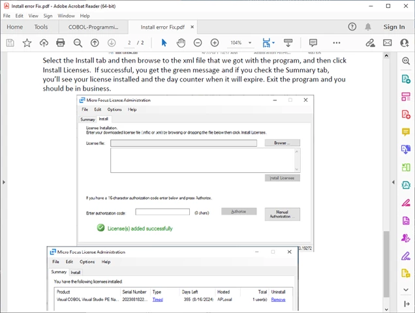Open the File menu in Acrobat
Screen dimensions: 415x313
(7, 16)
